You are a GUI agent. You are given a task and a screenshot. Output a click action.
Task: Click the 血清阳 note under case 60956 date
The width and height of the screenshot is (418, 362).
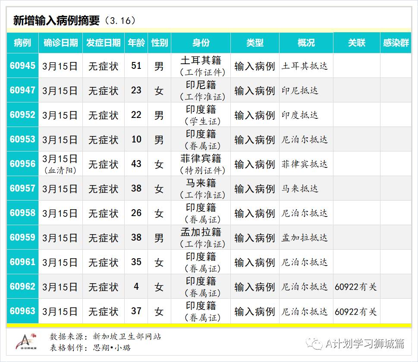(x=60, y=169)
